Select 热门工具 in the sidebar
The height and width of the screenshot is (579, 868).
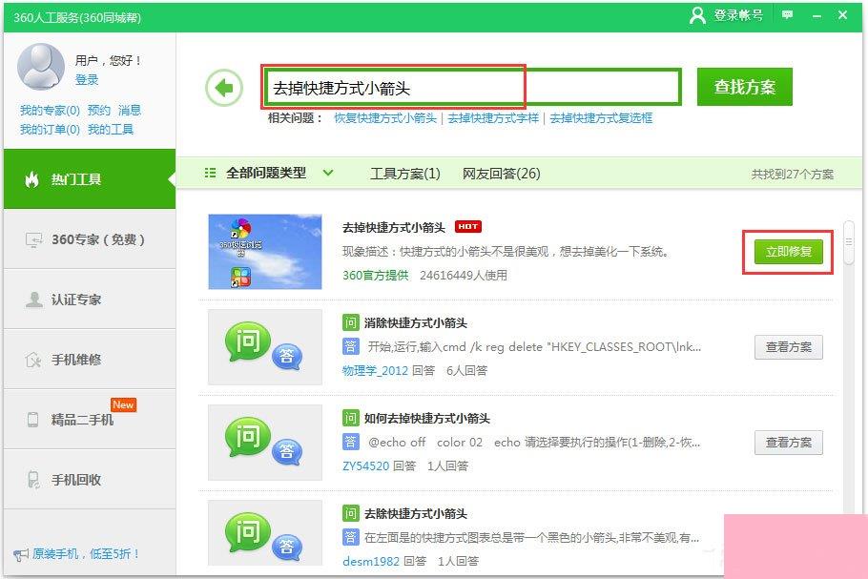(x=90, y=178)
